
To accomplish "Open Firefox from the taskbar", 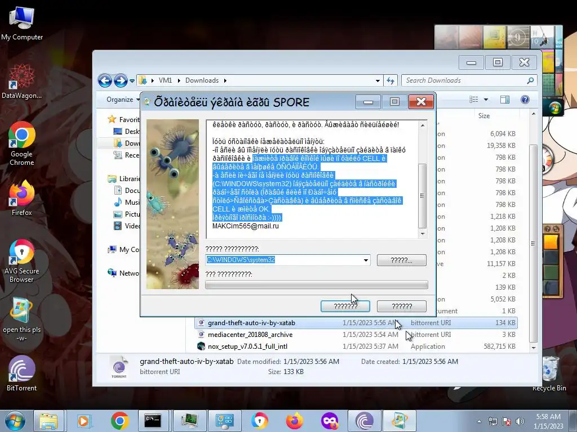I will pos(294,421).
